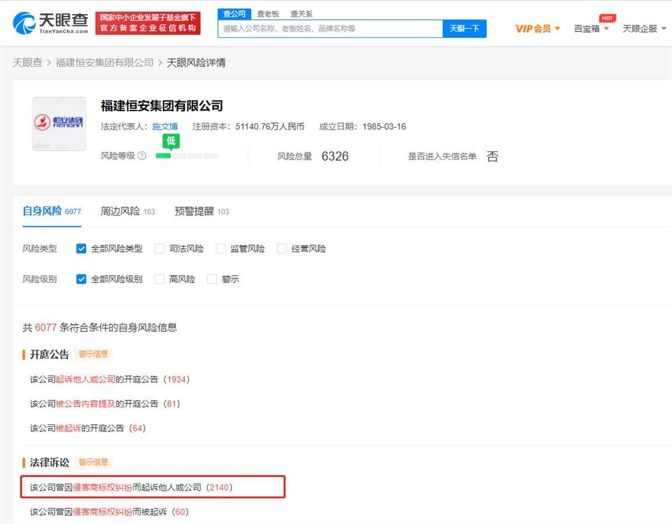
Task: Click the Hengan Group company logo thumbnail
Action: click(x=59, y=123)
